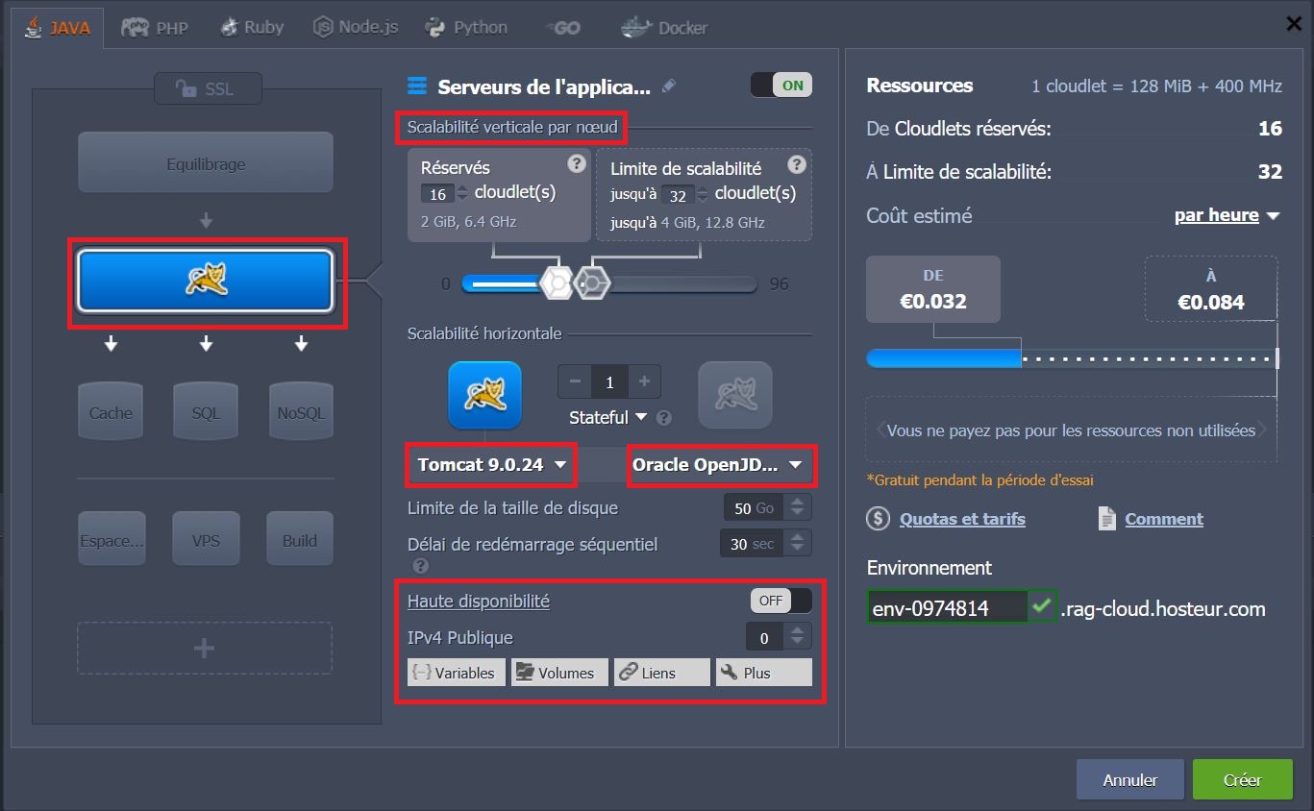Turn off the application server ON switch
Screen dimensions: 1314x811
coord(781,85)
